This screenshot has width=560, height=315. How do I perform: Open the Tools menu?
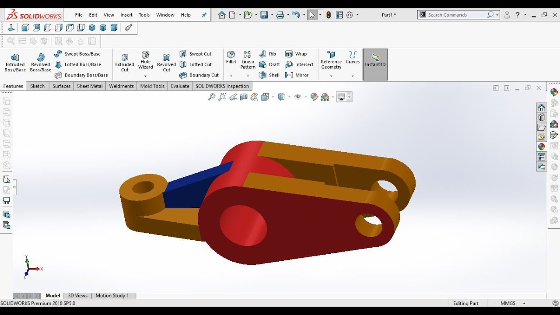coord(144,15)
